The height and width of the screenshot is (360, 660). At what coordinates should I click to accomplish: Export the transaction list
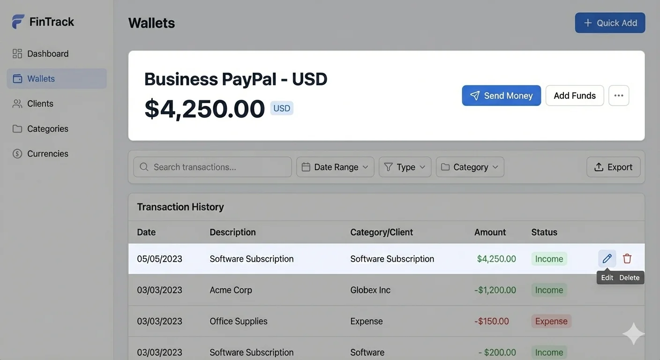(614, 167)
